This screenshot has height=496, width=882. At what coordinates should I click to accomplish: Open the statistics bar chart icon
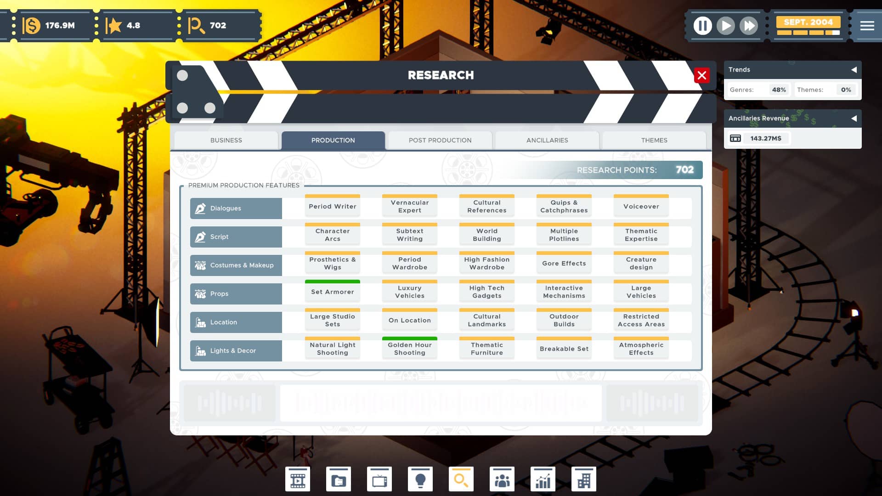click(543, 479)
